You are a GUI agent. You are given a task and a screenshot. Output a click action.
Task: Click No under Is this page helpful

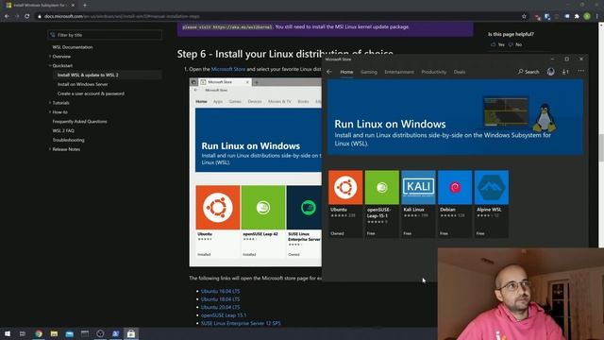click(515, 44)
